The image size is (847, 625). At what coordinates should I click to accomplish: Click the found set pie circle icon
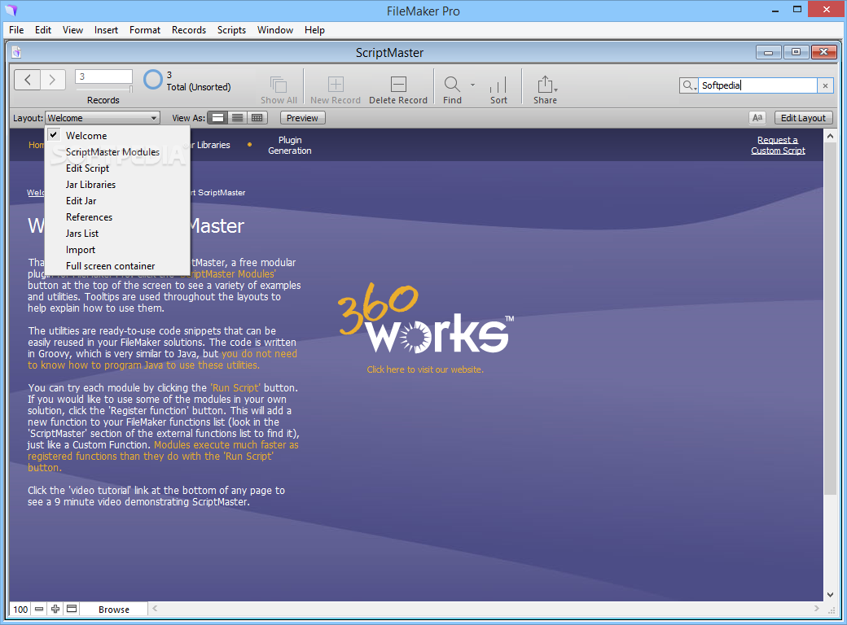click(x=153, y=80)
